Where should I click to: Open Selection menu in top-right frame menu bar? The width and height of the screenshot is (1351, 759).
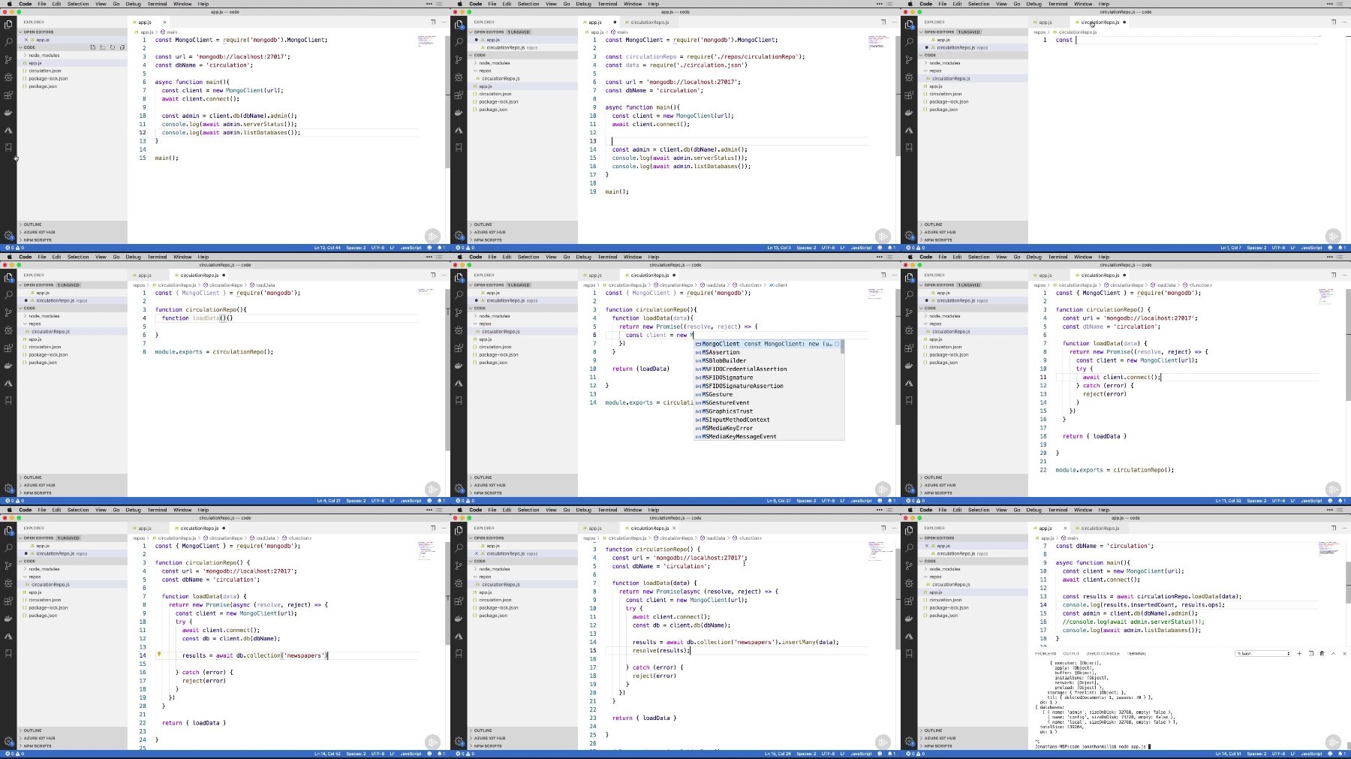pyautogui.click(x=979, y=4)
